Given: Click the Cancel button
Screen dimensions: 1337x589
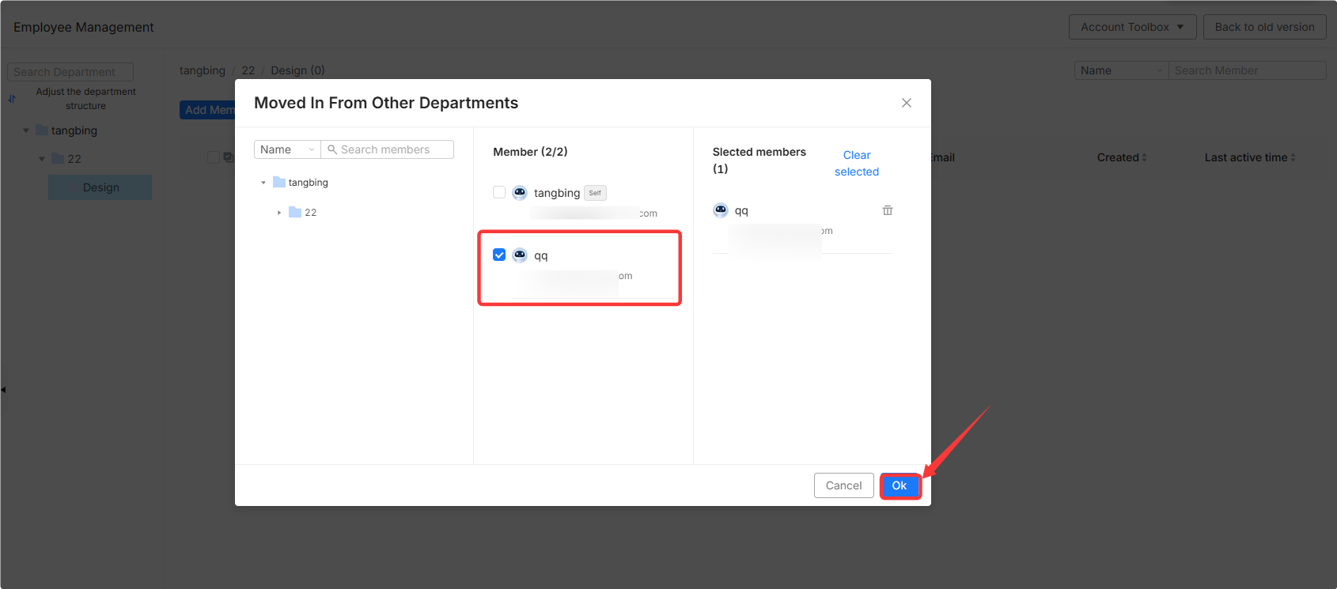Looking at the screenshot, I should click(843, 485).
